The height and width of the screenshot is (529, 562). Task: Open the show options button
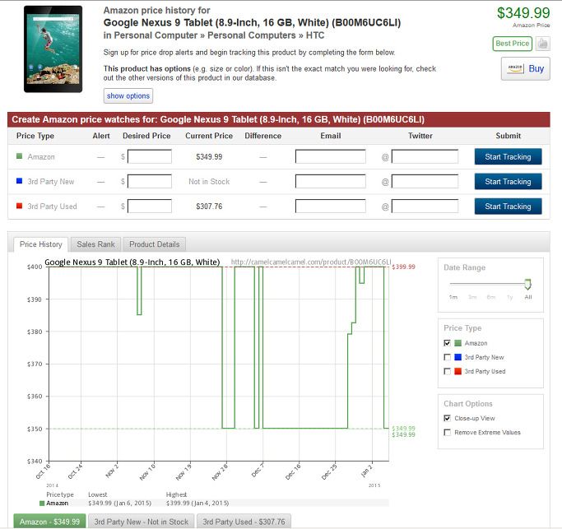[128, 95]
